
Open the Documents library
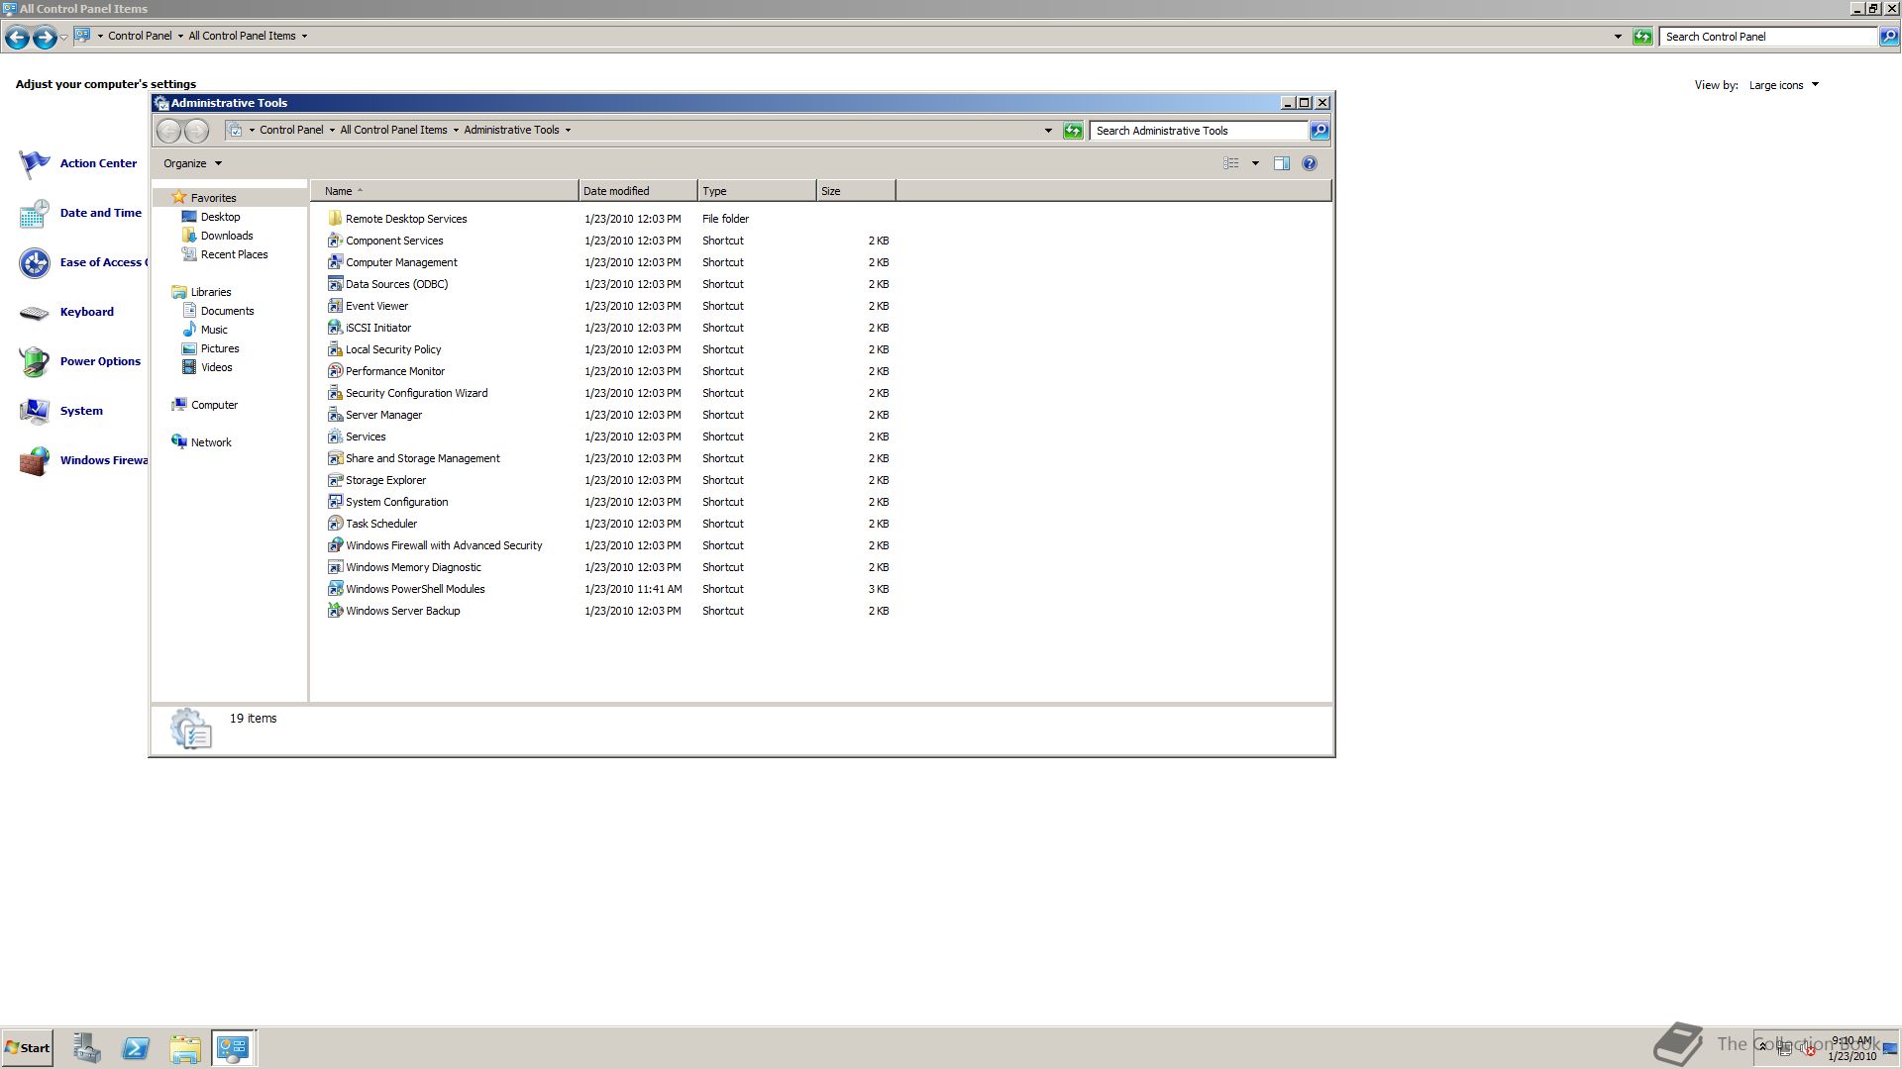[227, 311]
